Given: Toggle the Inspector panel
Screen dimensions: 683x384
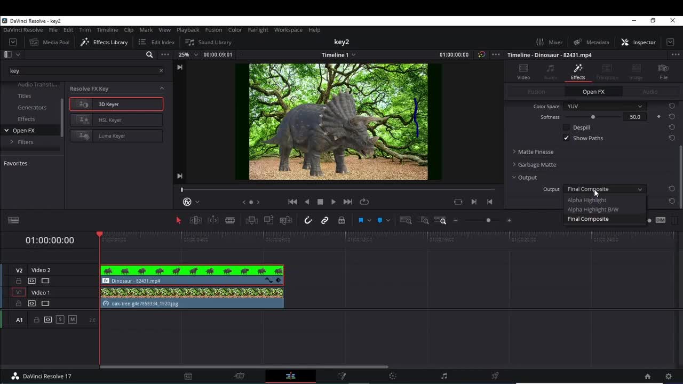Looking at the screenshot, I should (x=638, y=42).
